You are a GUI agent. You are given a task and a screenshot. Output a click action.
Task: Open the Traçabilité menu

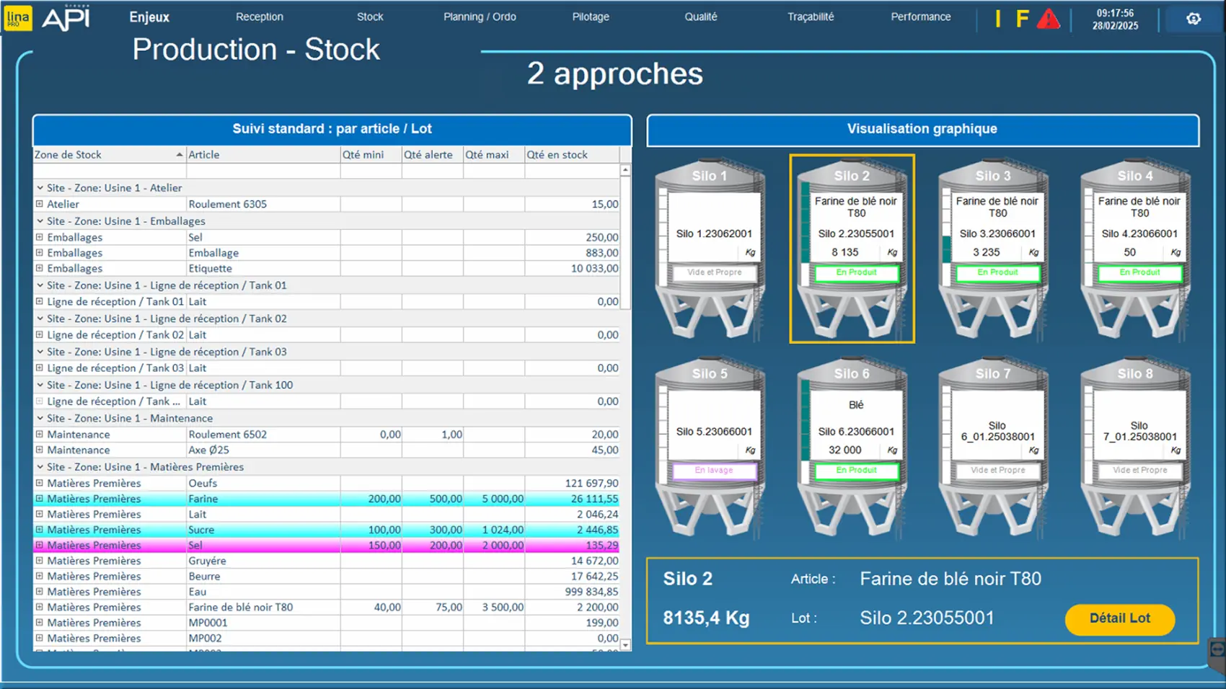[x=810, y=17]
